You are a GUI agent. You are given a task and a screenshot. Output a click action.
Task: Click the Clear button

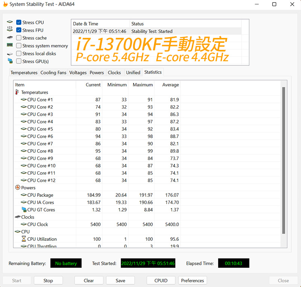coord(89,281)
